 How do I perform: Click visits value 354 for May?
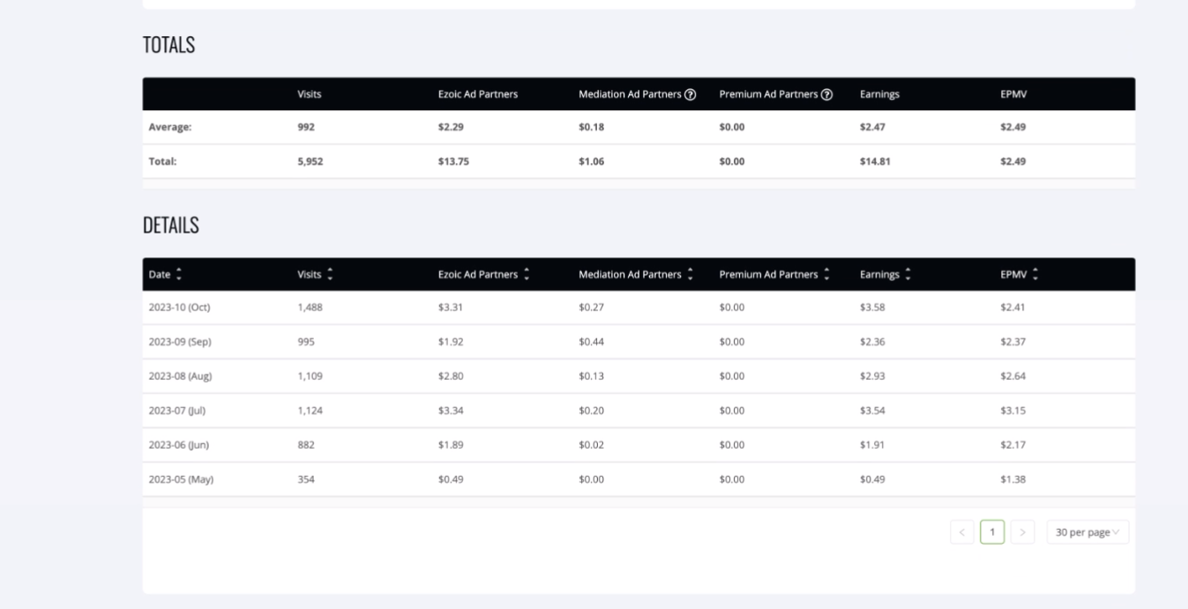(x=306, y=479)
